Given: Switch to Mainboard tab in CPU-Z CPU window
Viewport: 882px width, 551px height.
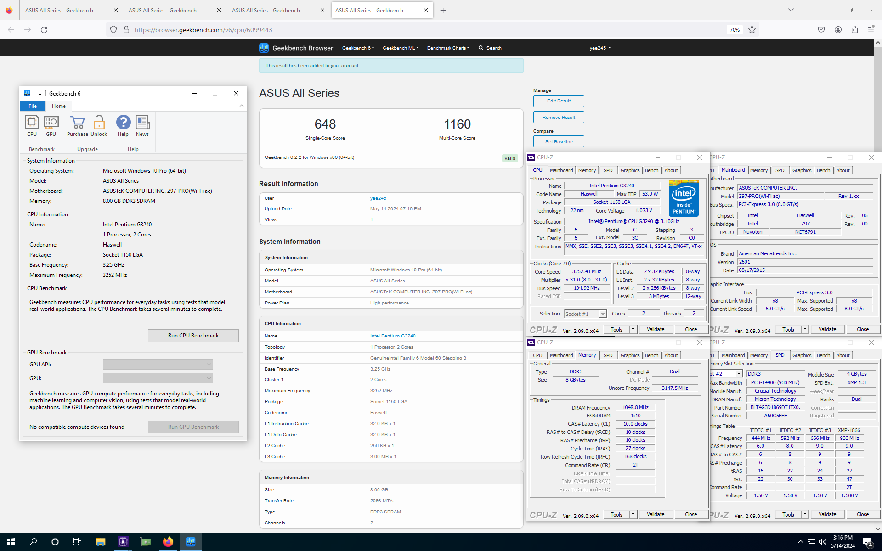Looking at the screenshot, I should [x=561, y=170].
